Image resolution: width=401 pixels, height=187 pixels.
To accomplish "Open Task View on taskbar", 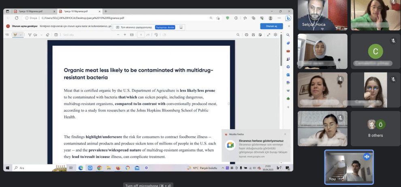I will [x=71, y=168].
